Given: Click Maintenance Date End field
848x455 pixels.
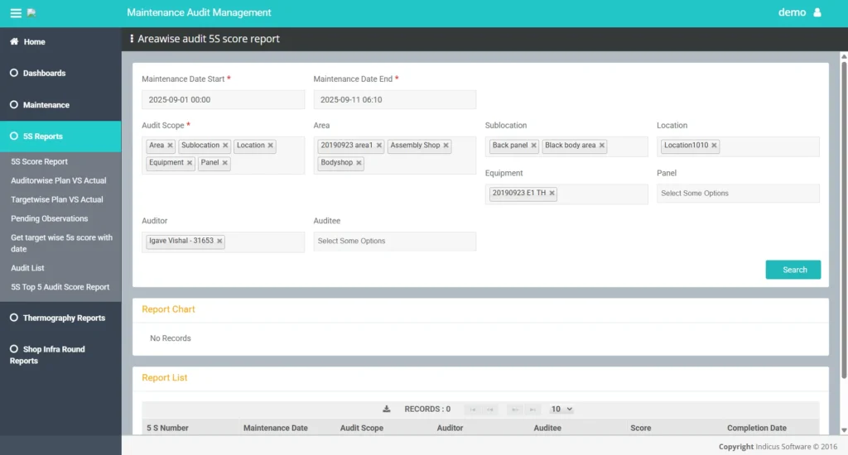Looking at the screenshot, I should coord(395,99).
